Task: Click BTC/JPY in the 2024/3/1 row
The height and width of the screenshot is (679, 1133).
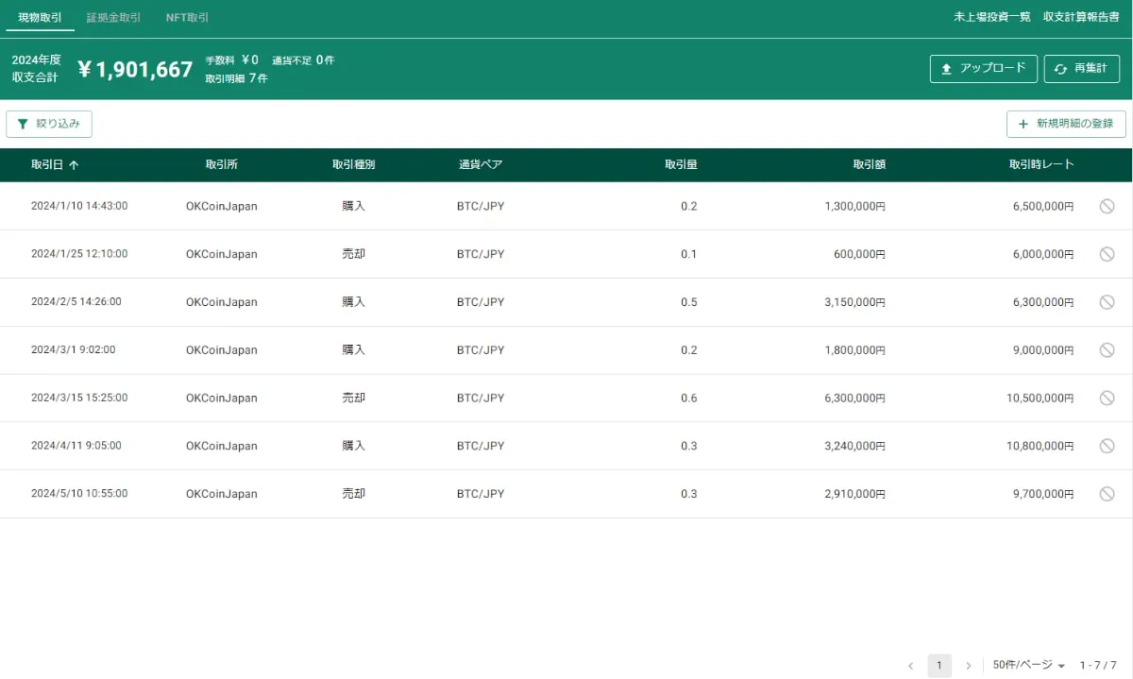Action: click(x=481, y=349)
